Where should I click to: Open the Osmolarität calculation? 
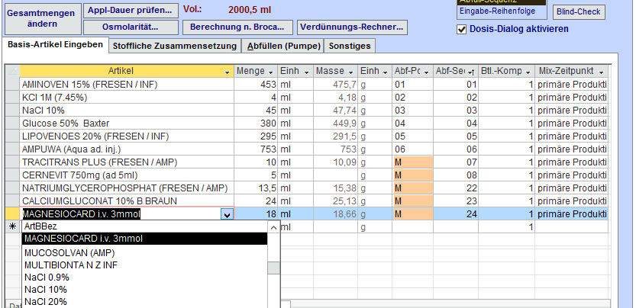click(x=131, y=27)
